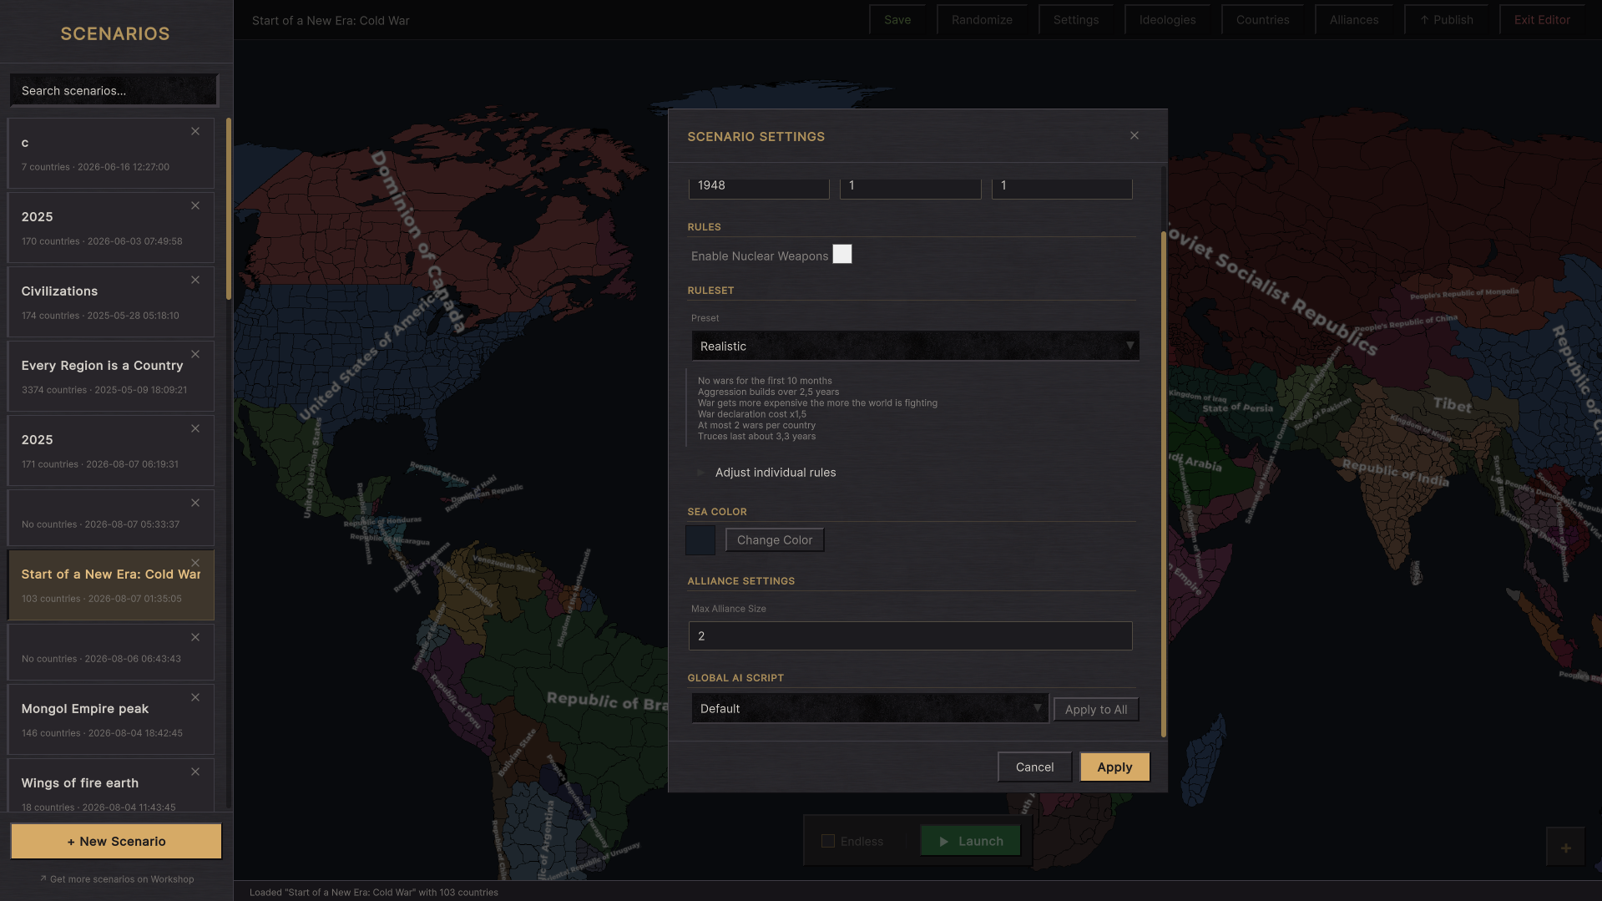1602x901 pixels.
Task: Open Get more scenarios on Workshop link
Action: (x=117, y=879)
